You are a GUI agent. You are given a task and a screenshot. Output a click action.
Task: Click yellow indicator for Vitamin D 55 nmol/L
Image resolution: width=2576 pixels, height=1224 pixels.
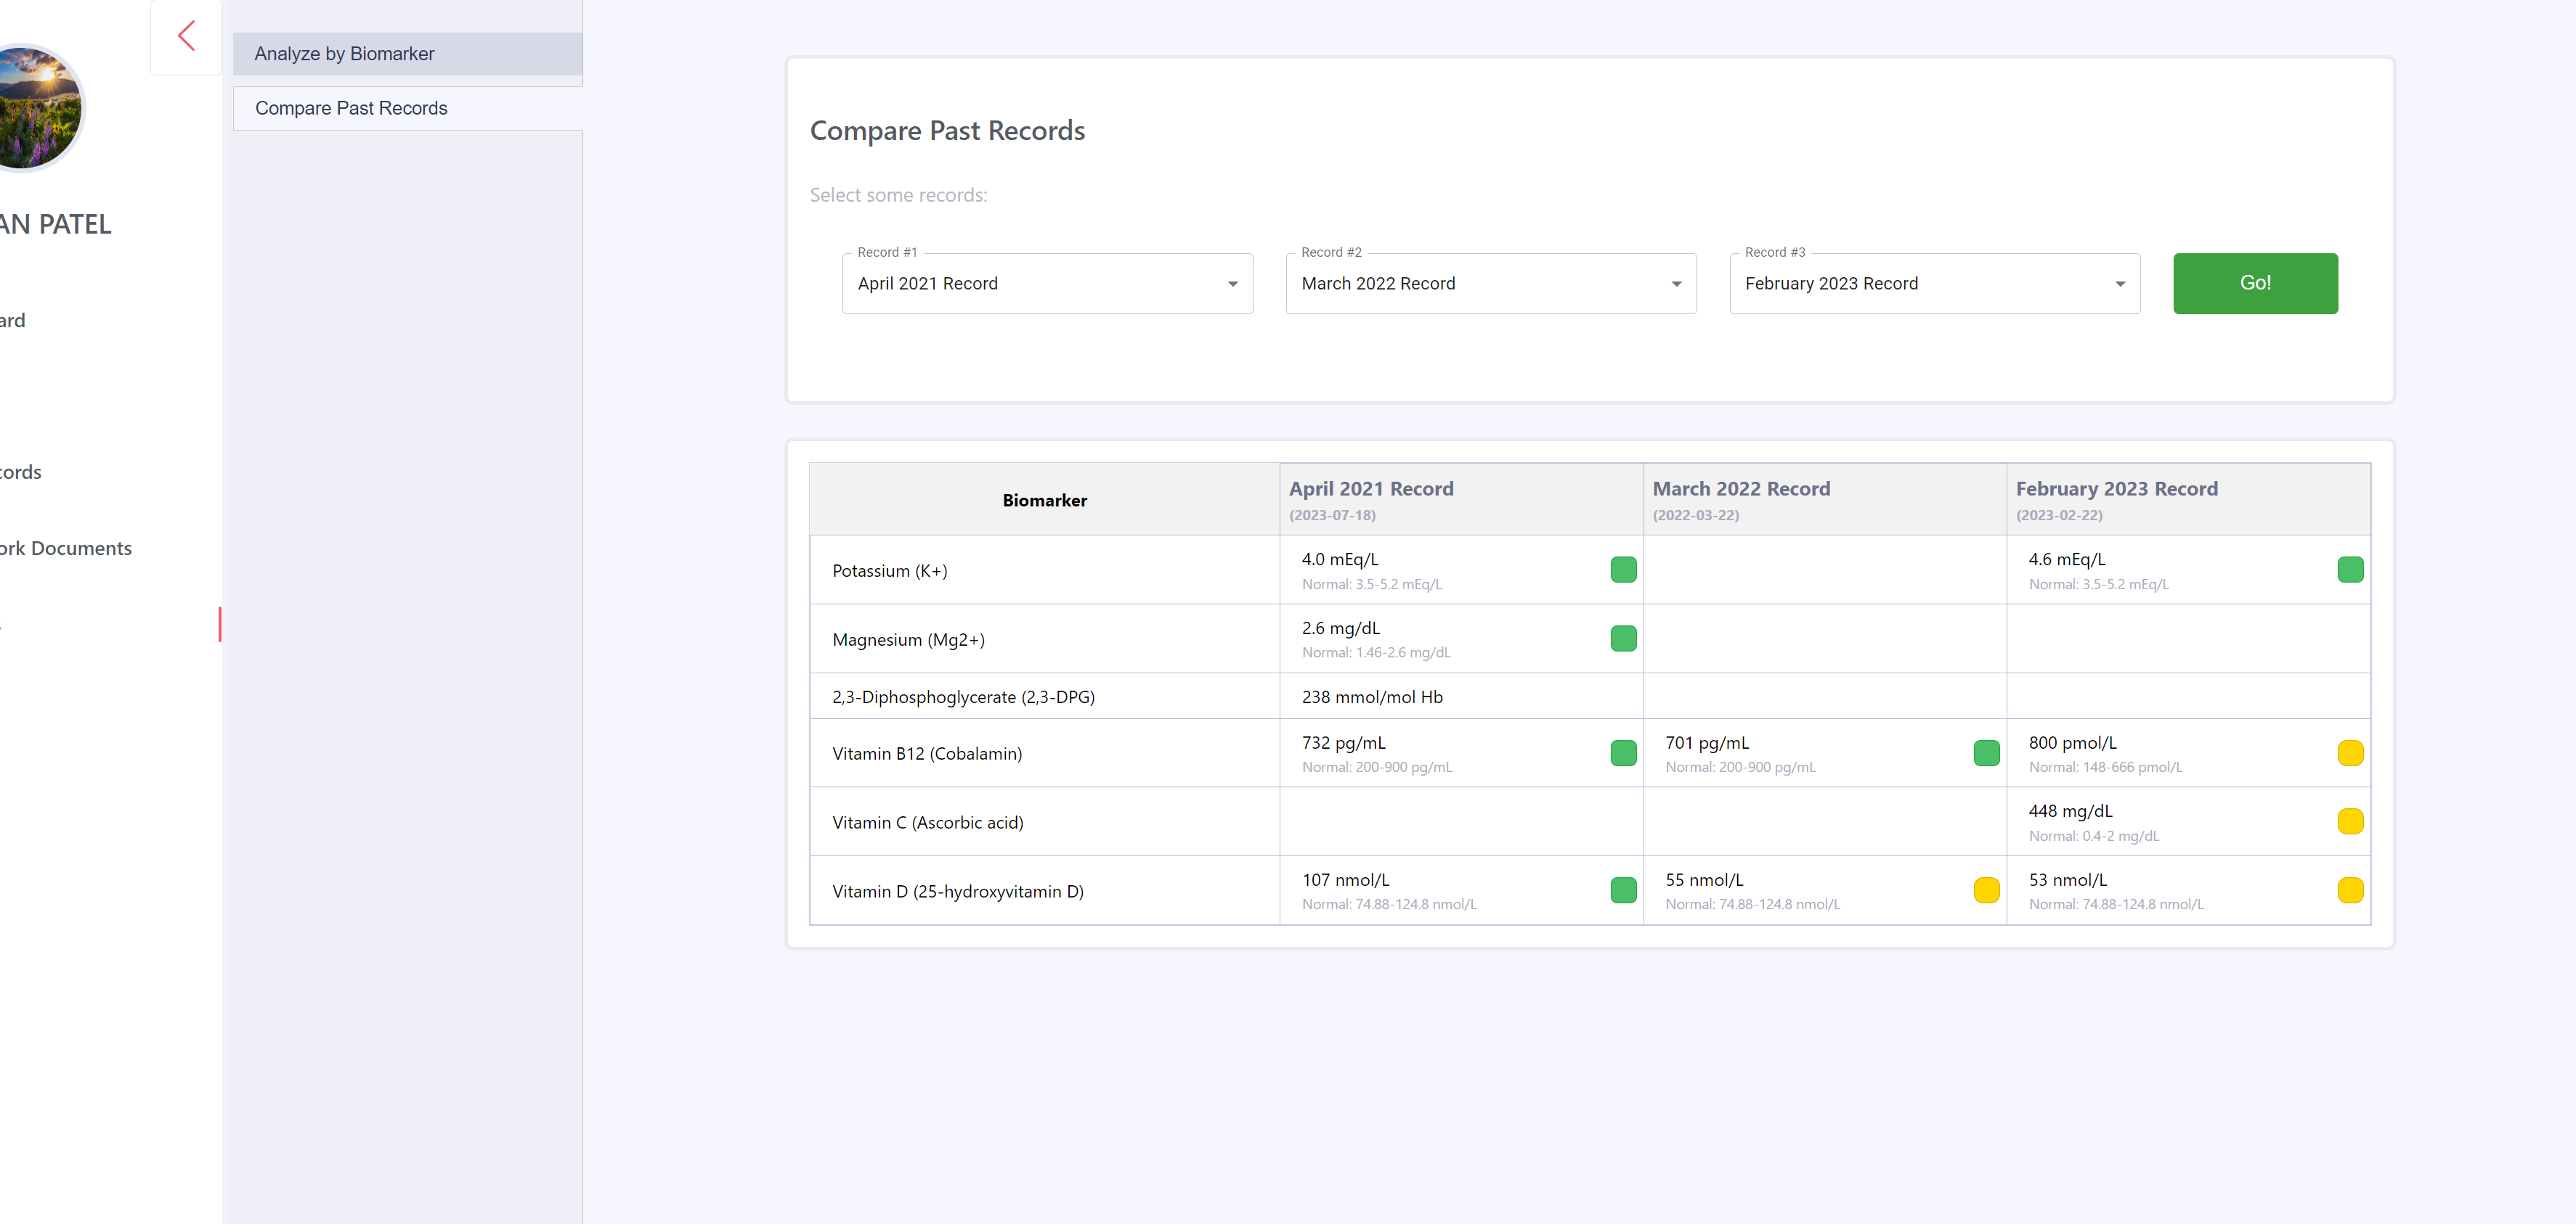1986,890
